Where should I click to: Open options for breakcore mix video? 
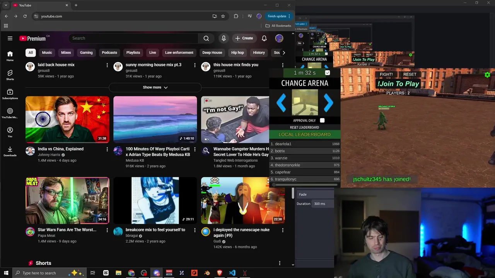195,230
